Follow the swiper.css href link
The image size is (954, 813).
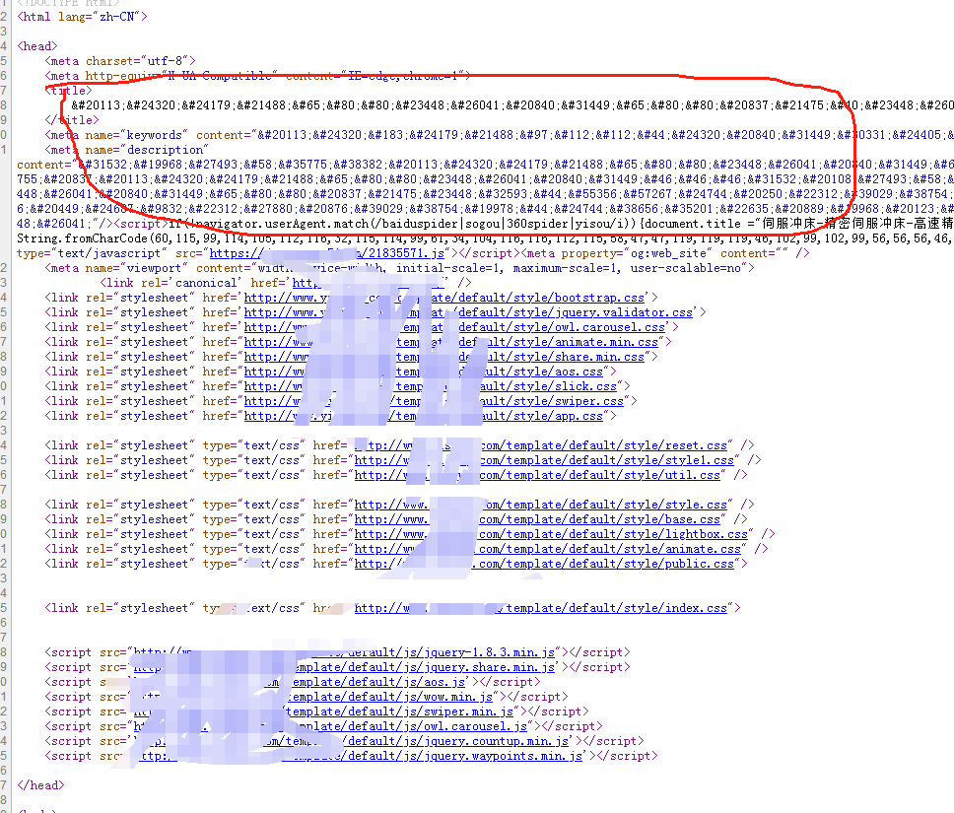coord(434,401)
